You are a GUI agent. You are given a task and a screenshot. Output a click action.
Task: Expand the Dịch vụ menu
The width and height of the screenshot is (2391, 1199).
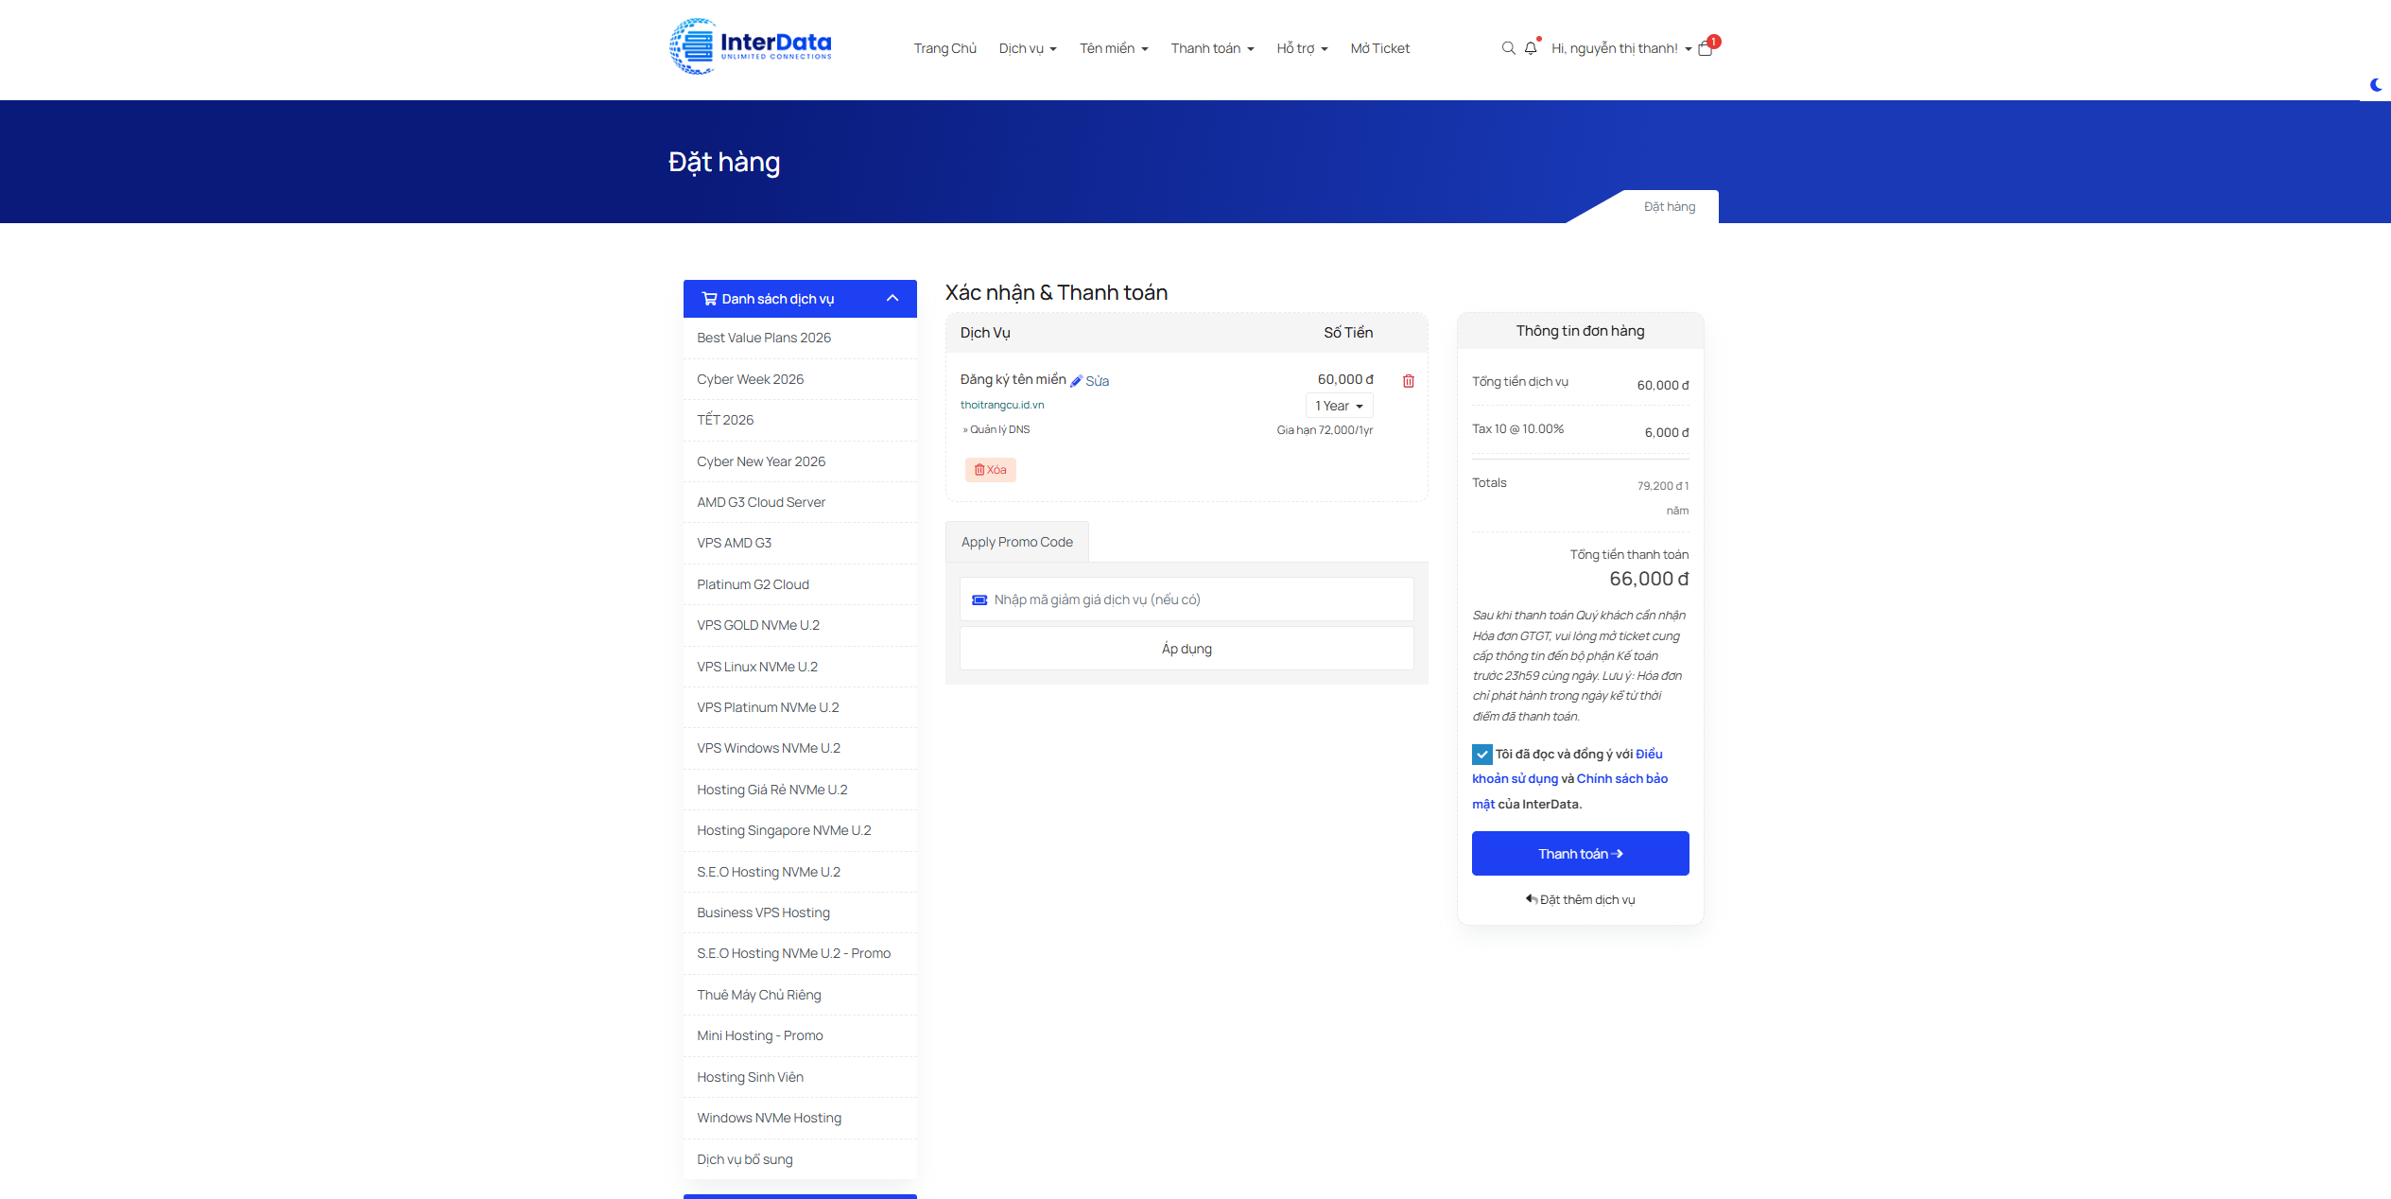point(1027,48)
